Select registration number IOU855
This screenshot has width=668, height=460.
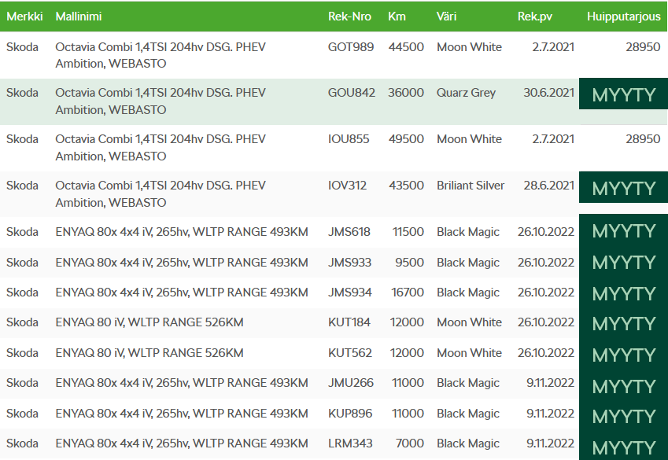pos(349,139)
